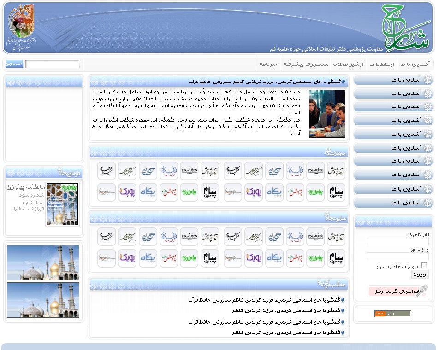Click the blue جستجو search button

(14, 64)
